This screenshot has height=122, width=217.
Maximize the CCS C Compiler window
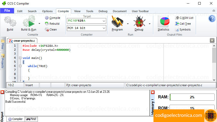click(x=199, y=3)
